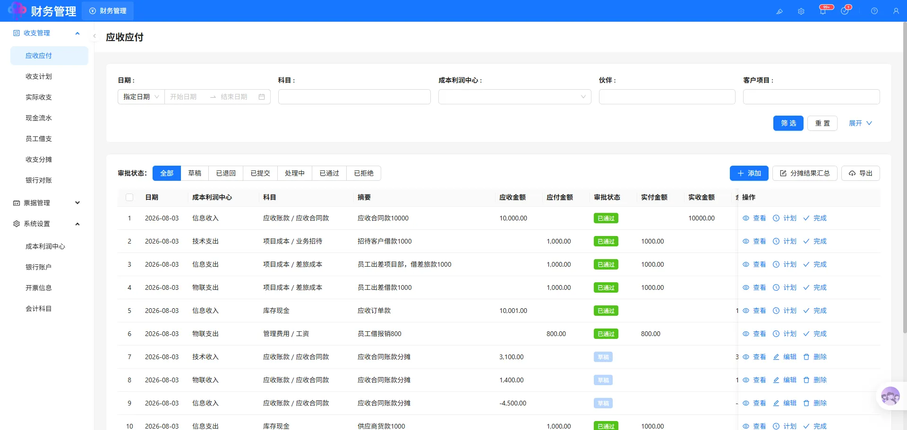View row 5 应收订单款 via 查看
This screenshot has height=430, width=907.
coord(754,311)
